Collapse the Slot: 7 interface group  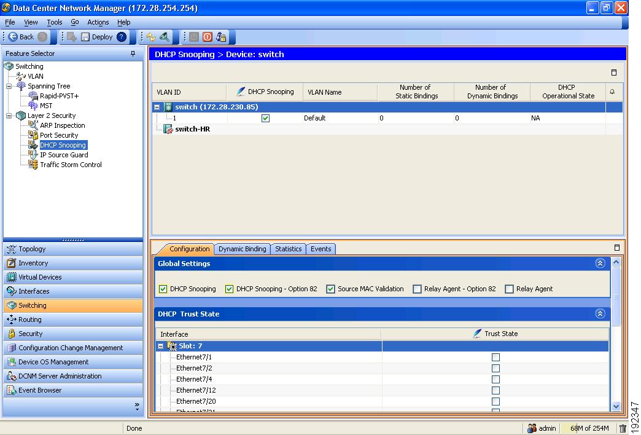tap(161, 346)
